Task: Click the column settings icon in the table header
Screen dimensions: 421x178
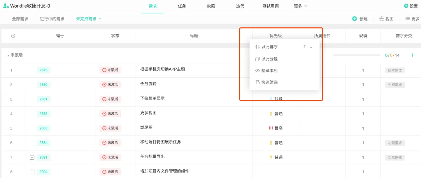Action: (x=13, y=36)
